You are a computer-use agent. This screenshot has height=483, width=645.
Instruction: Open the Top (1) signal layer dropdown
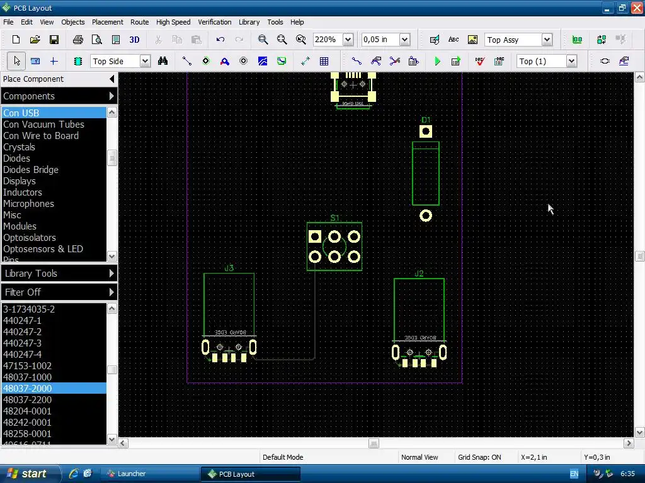coord(571,61)
